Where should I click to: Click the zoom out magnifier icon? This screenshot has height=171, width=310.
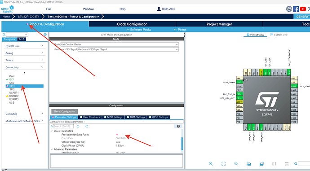[x=236, y=164]
